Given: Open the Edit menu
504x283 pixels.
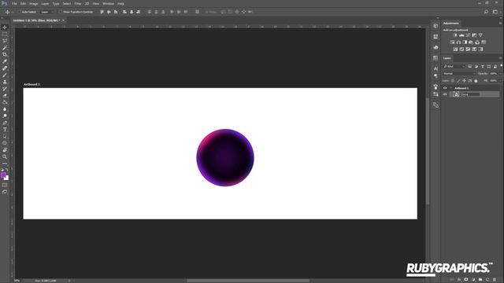Looking at the screenshot, I should tap(23, 3).
